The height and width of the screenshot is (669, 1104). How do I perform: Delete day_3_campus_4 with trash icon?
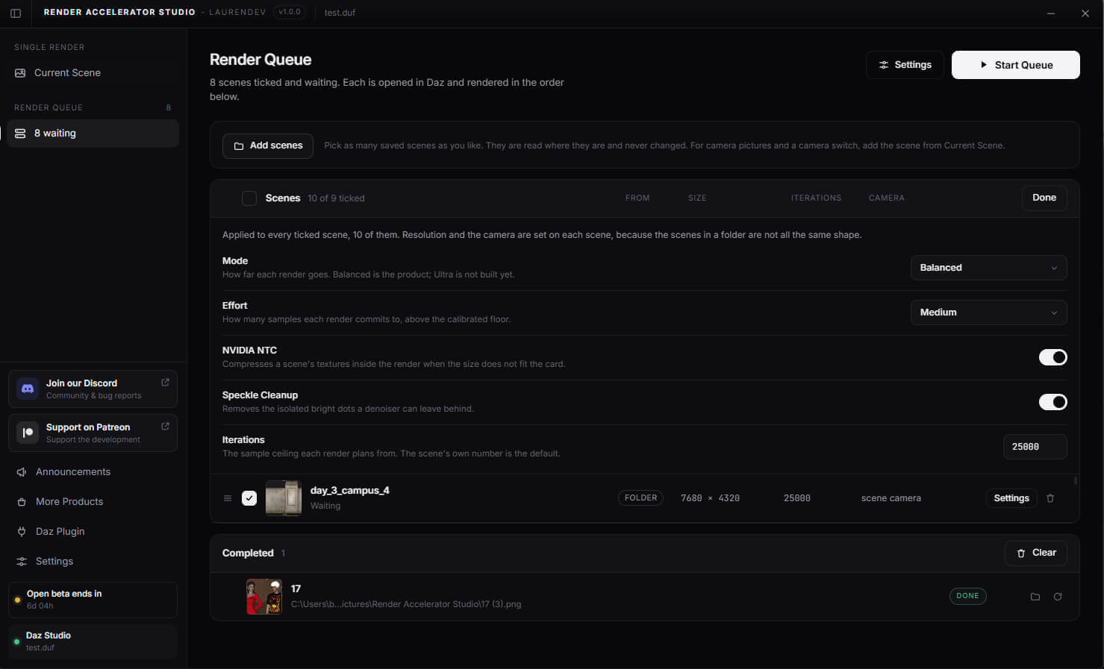1050,498
